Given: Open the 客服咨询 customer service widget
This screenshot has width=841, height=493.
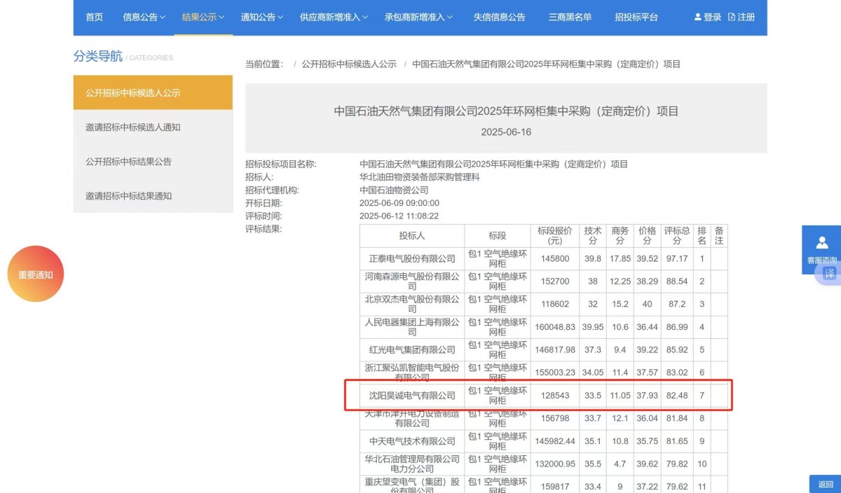Looking at the screenshot, I should pos(822,249).
